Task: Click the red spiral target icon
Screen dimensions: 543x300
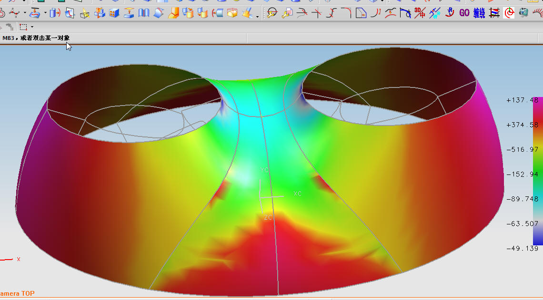Action: [x=509, y=13]
